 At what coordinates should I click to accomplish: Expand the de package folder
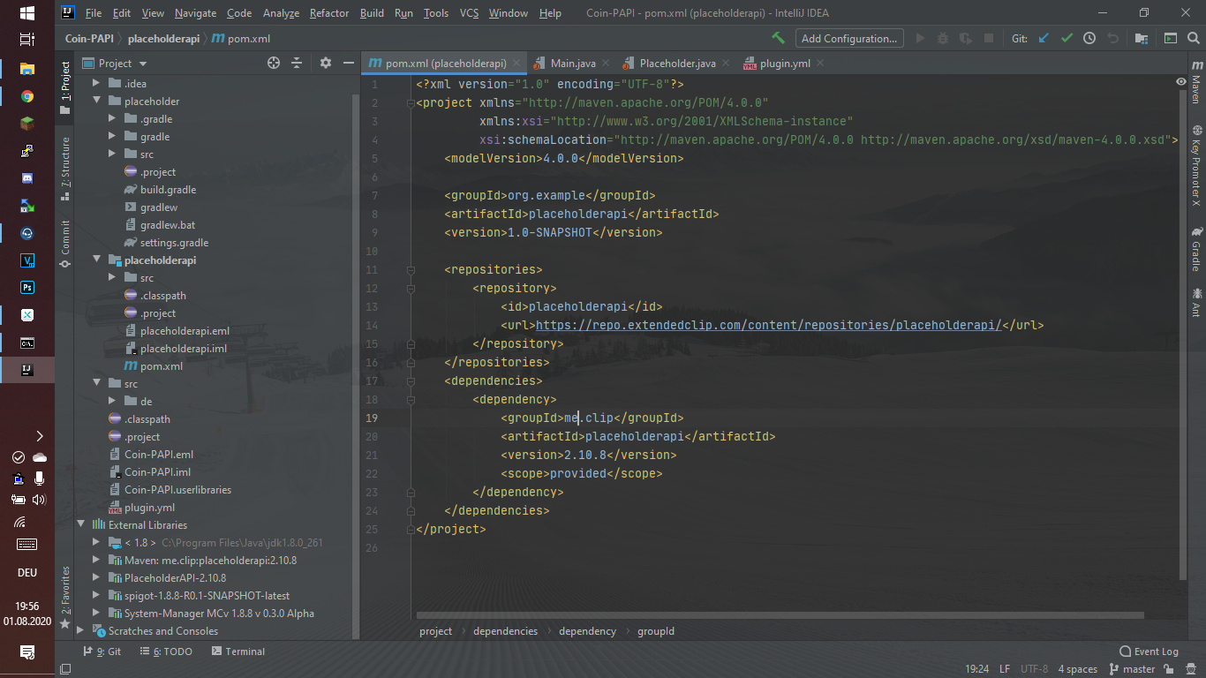[x=111, y=401]
